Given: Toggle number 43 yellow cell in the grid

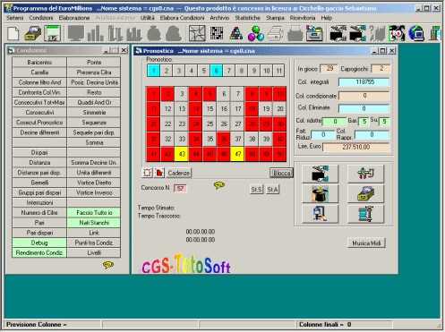Looking at the screenshot, I should click(182, 154).
